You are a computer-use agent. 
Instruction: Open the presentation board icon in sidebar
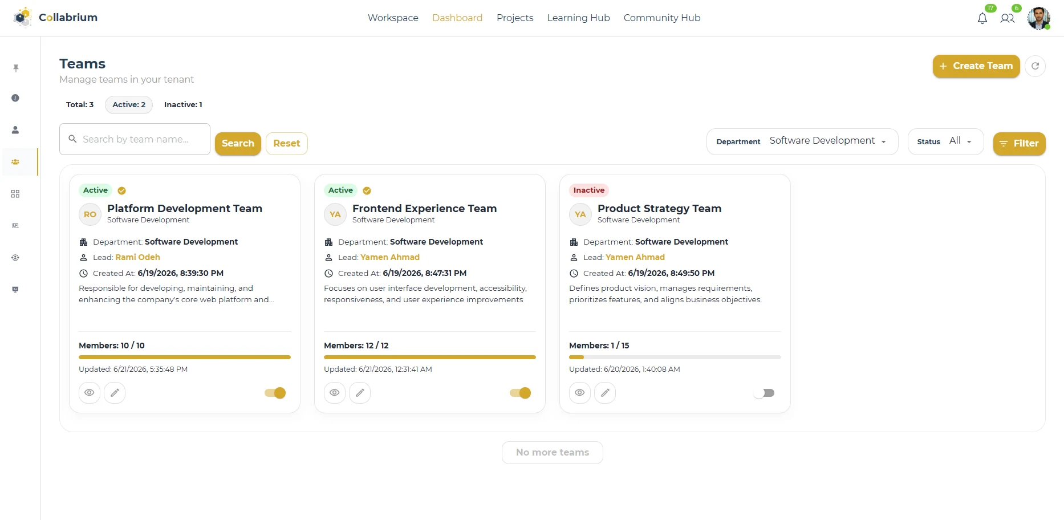pos(15,290)
